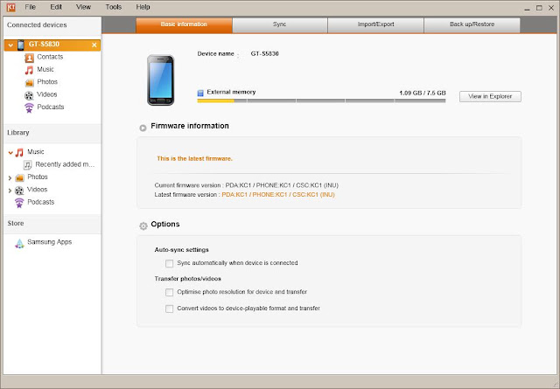
Task: Click the Recently added music playlist icon
Action: pyautogui.click(x=27, y=165)
